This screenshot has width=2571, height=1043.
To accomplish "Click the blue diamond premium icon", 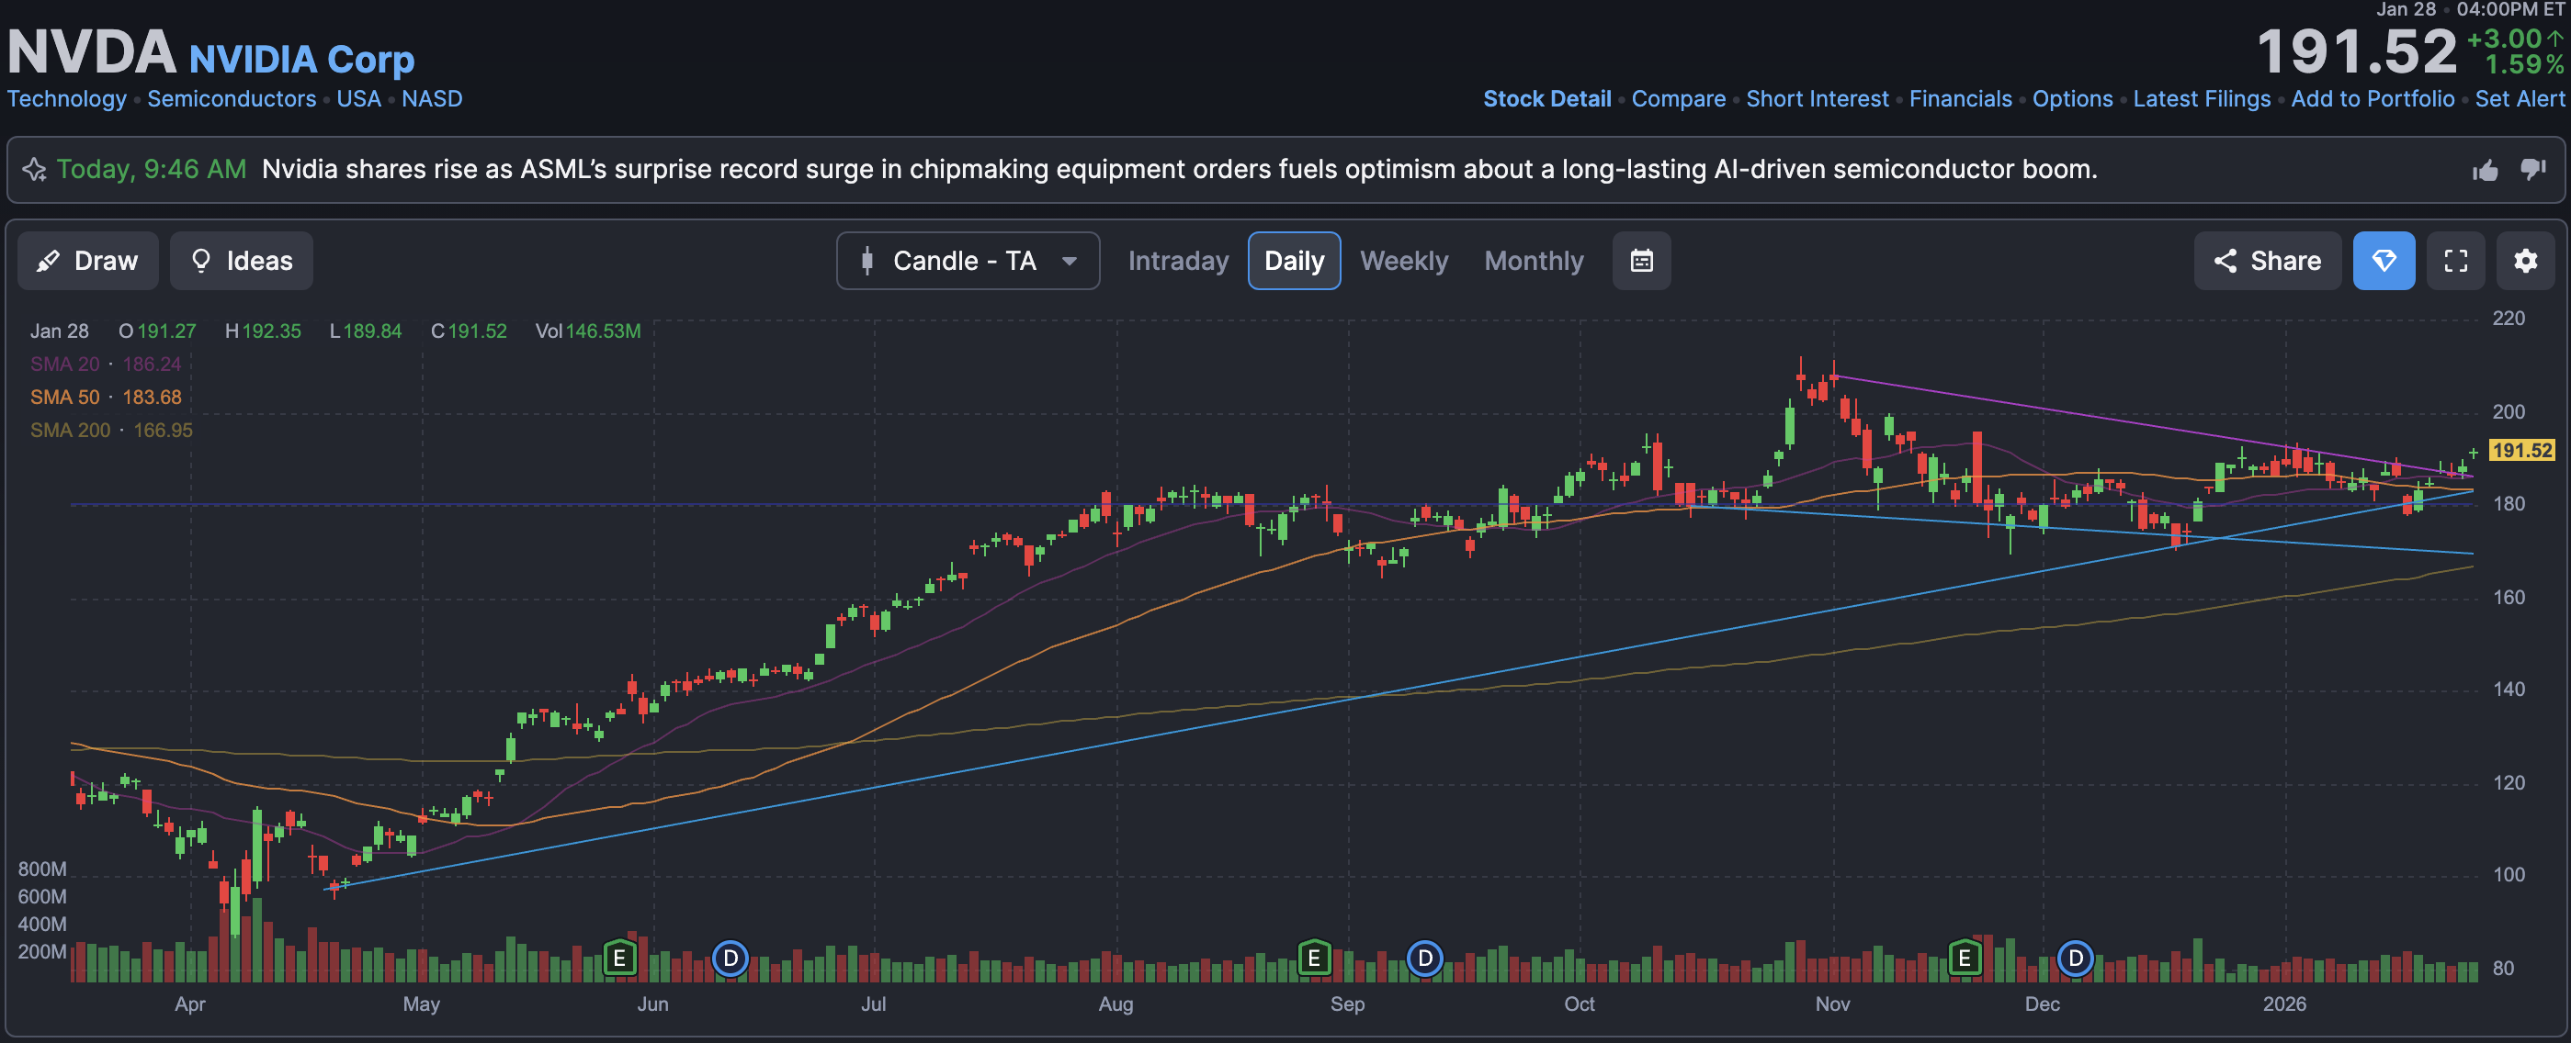I will (2384, 262).
